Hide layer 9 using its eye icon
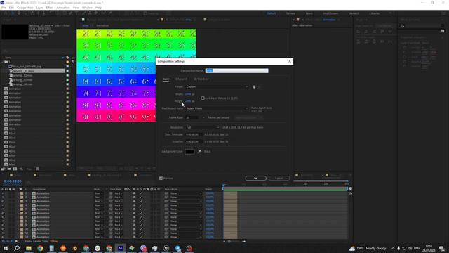449x253 pixels. [3, 225]
